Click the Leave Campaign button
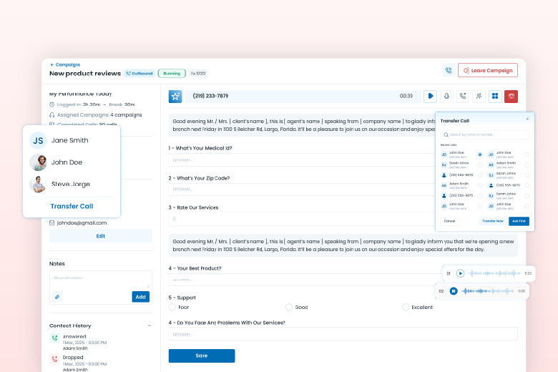 [x=487, y=70]
